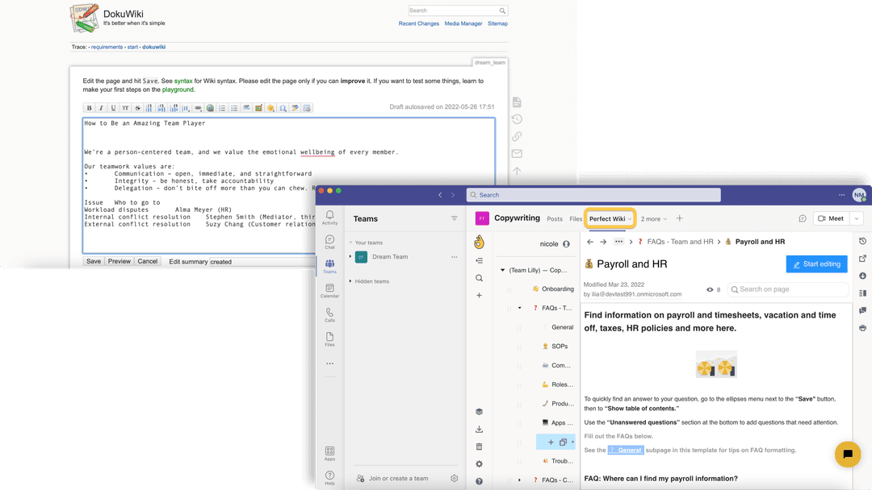
Task: Open page comments in Perfect Wiki
Action: (862, 309)
